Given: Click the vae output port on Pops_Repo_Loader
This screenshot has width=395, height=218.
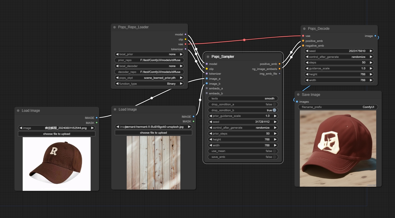Looking at the screenshot, I should (185, 44).
